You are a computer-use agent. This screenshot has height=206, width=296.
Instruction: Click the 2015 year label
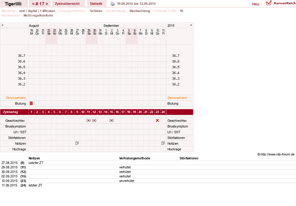(171, 26)
